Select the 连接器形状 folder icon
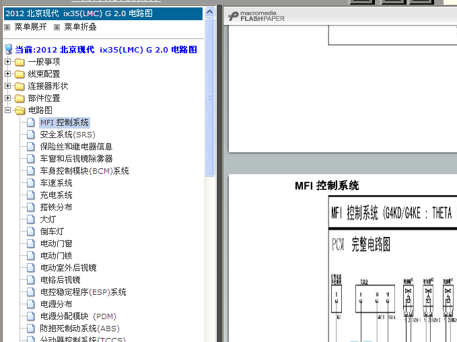The height and width of the screenshot is (342, 457). pyautogui.click(x=20, y=86)
